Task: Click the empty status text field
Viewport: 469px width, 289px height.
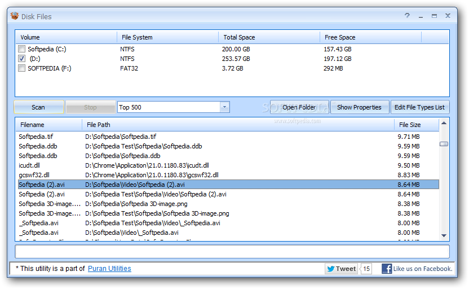Action: point(232,252)
